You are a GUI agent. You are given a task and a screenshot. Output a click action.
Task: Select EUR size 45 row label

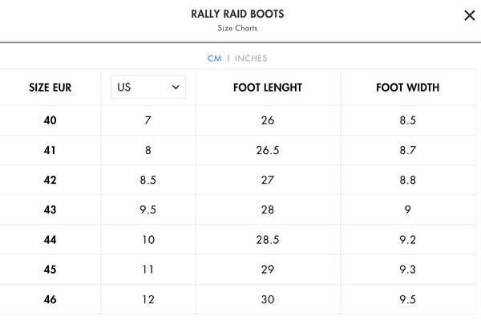(x=50, y=270)
